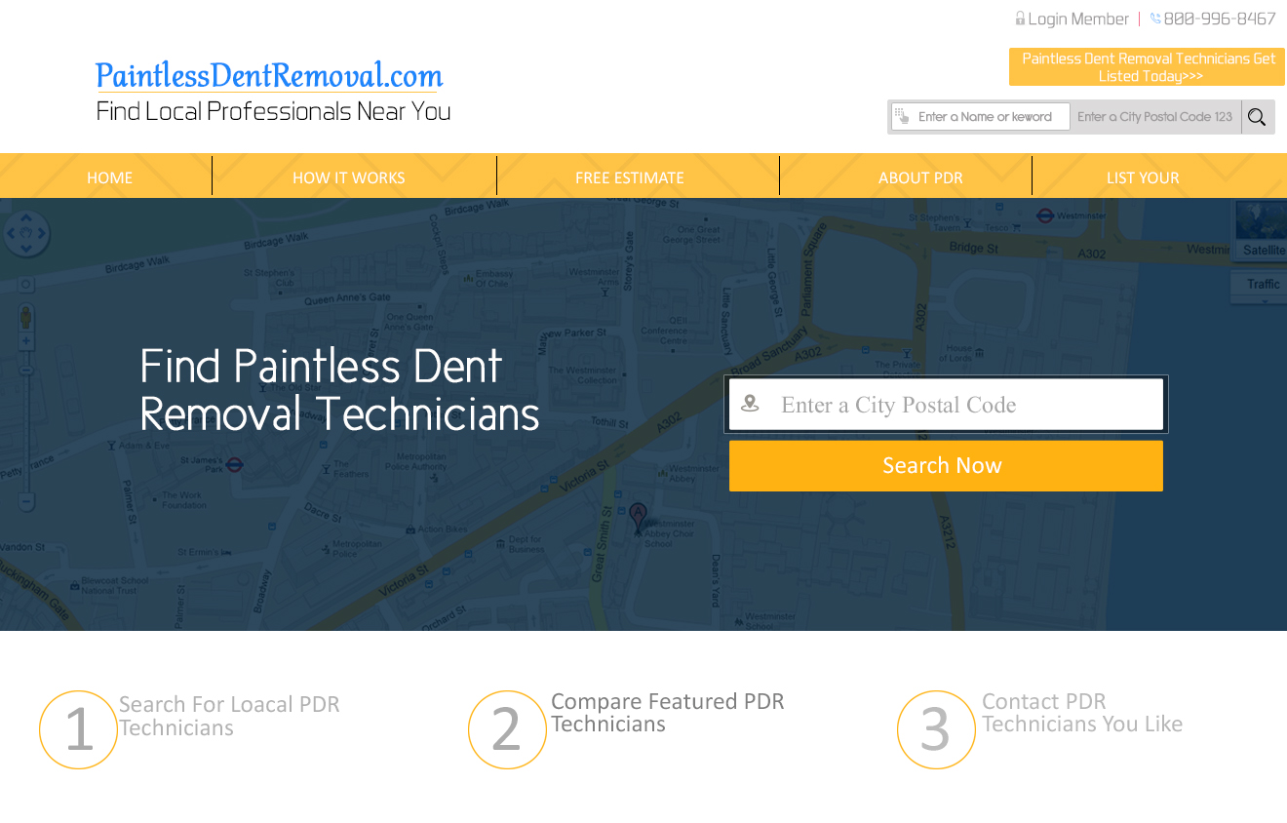Click the step 1 circle icon
1287x823 pixels.
point(78,729)
